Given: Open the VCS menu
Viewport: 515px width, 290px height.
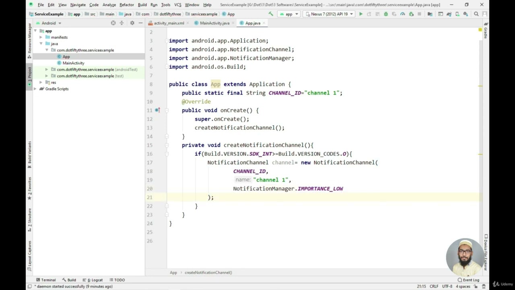Looking at the screenshot, I should [177, 5].
